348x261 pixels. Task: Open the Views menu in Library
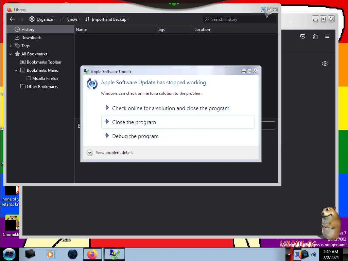(70, 19)
